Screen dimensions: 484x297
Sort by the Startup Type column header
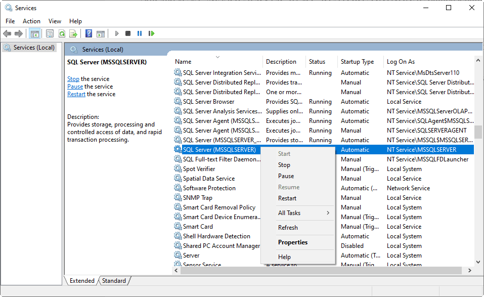coord(357,62)
